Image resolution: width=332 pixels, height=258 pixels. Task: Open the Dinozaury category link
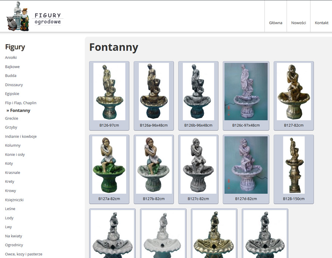click(14, 85)
